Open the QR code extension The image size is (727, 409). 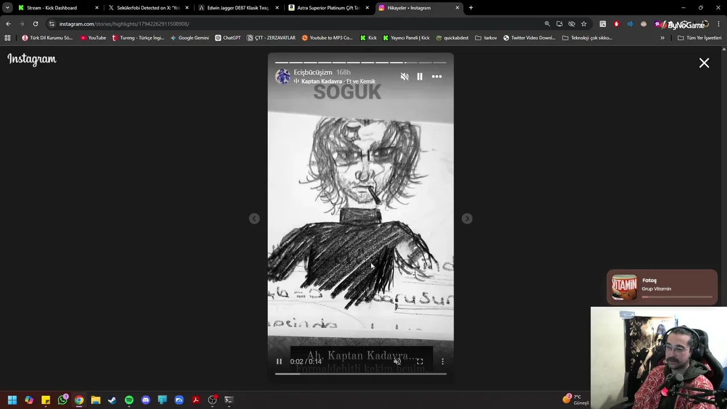pos(603,24)
